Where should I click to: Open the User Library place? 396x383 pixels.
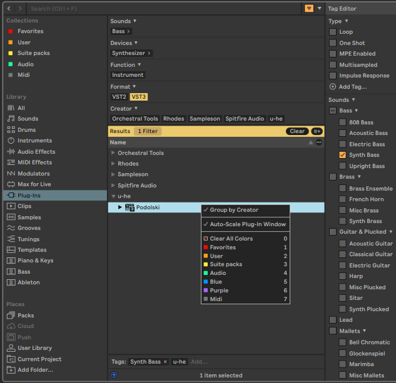pos(34,348)
